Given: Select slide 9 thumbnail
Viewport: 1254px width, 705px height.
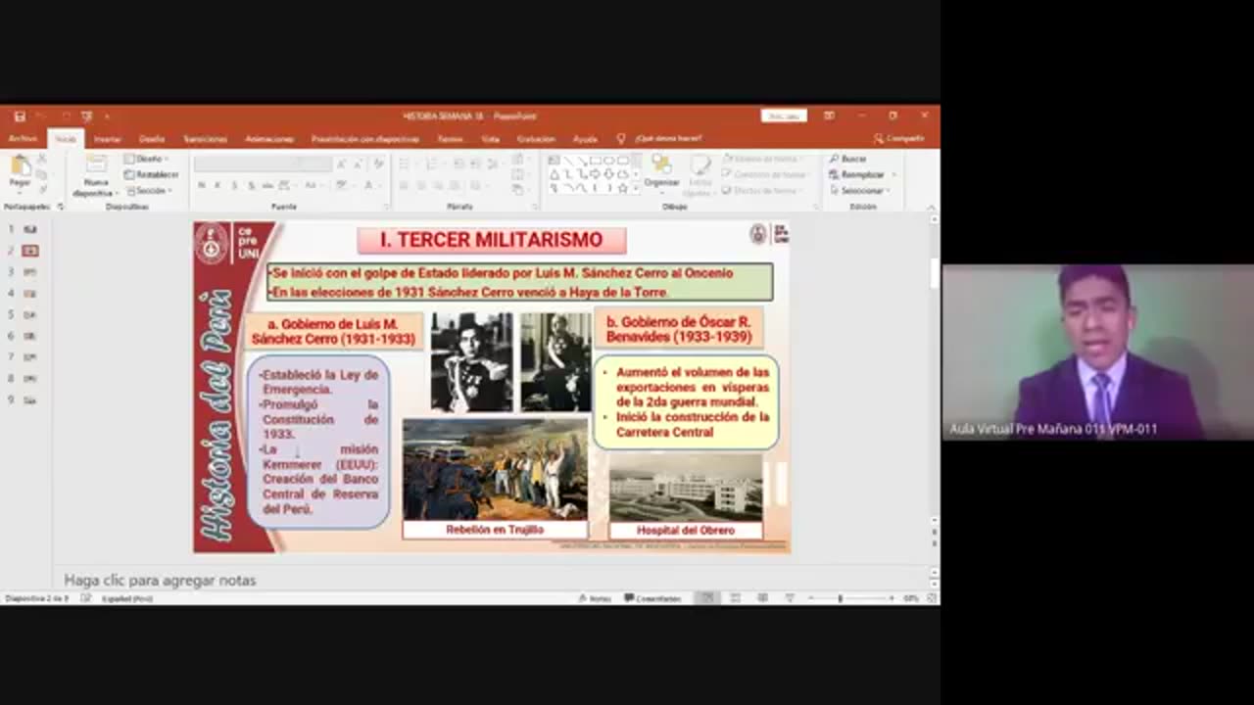Looking at the screenshot, I should pos(30,399).
